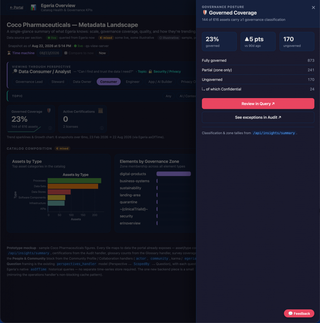
Task: Click the lock icon next to Security / Privacy
Action: coord(150,72)
